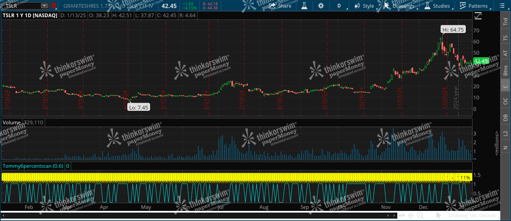Click the H: 42.51 high value
This screenshot has height=221, width=511.
[121, 15]
